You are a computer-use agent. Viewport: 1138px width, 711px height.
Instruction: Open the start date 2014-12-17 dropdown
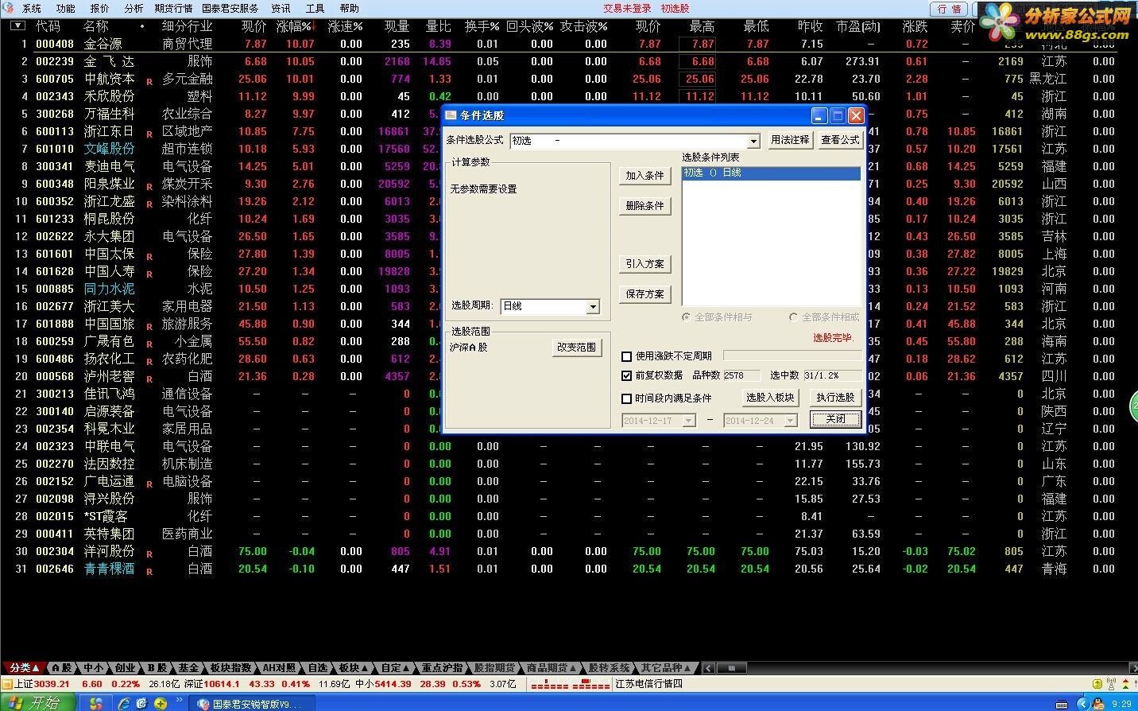pyautogui.click(x=688, y=421)
